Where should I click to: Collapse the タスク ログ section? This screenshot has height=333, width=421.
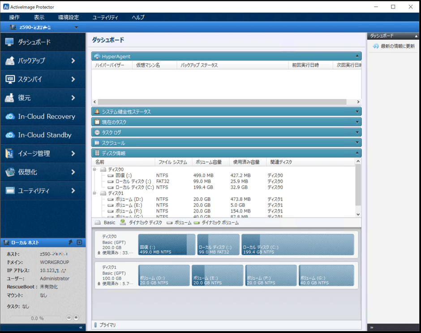pos(358,132)
